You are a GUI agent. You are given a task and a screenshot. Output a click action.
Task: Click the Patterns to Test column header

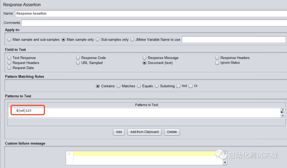(146, 105)
